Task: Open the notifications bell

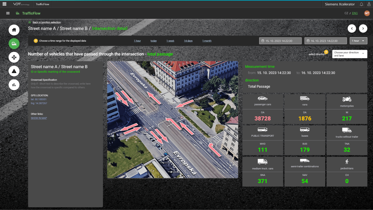Action: coord(361,4)
